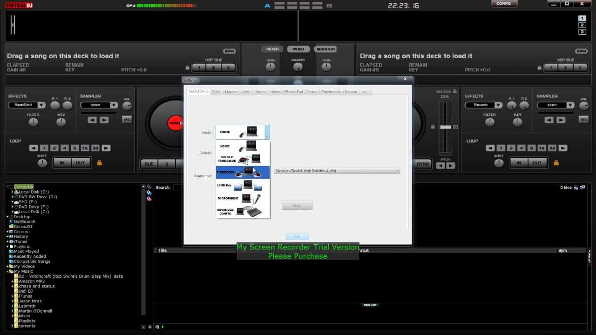Switch to the Performances tab
596x335 pixels.
pos(332,92)
